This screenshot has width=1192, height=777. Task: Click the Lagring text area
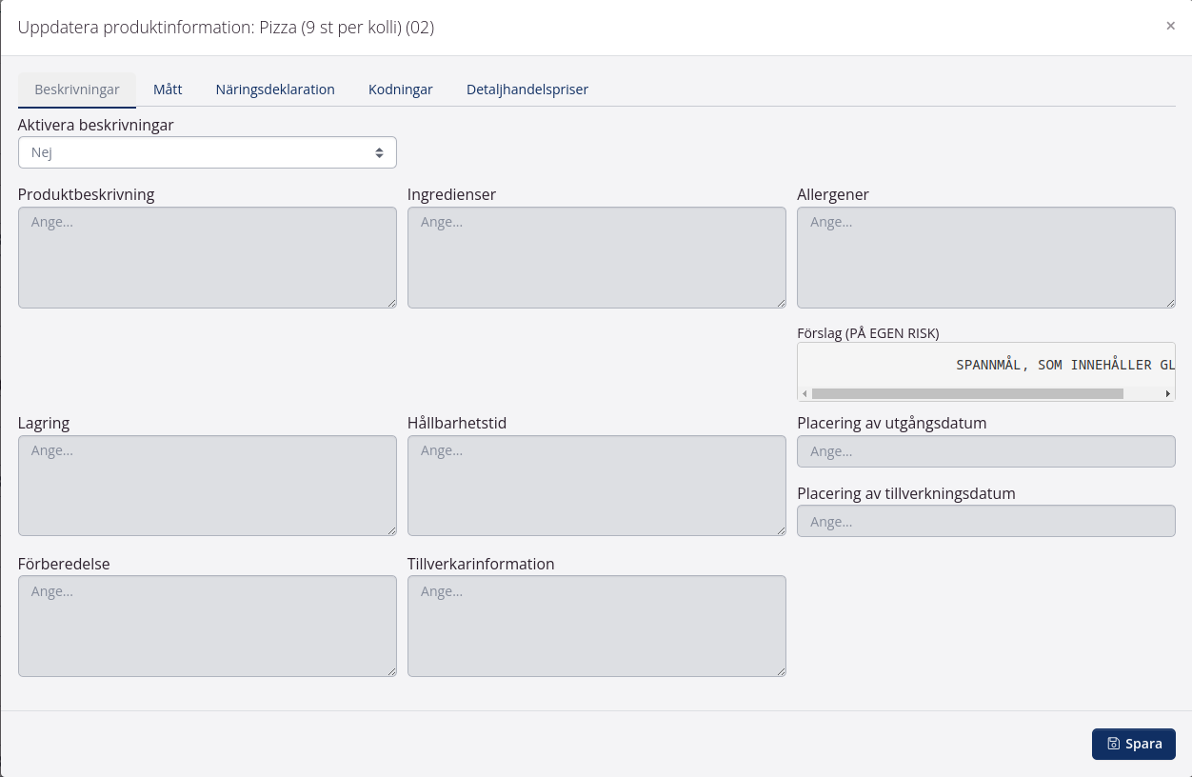[x=207, y=486]
